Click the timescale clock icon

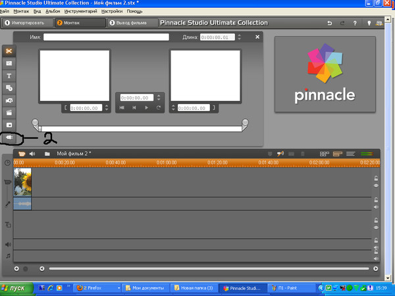point(7,162)
